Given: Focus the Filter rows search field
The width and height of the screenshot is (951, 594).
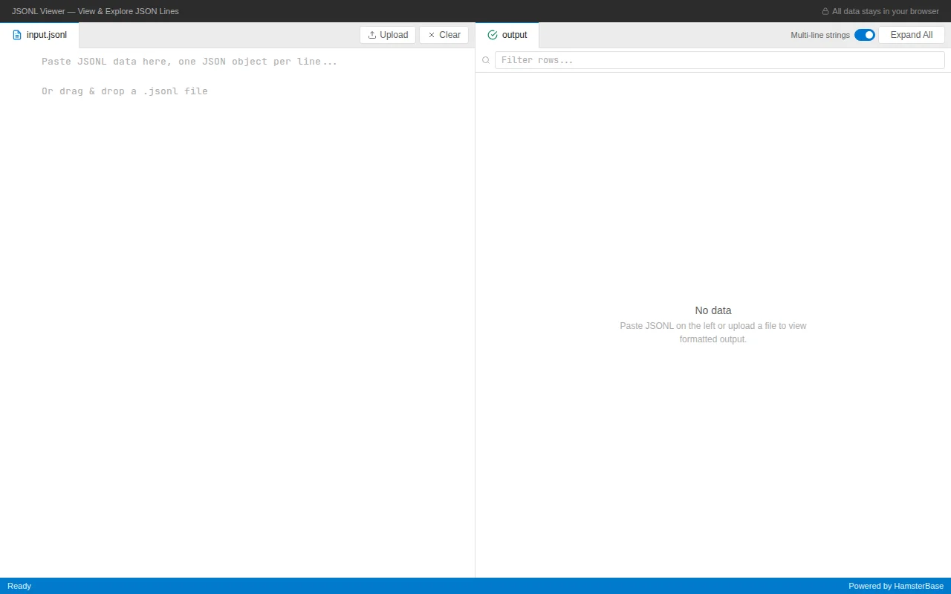Looking at the screenshot, I should click(719, 60).
